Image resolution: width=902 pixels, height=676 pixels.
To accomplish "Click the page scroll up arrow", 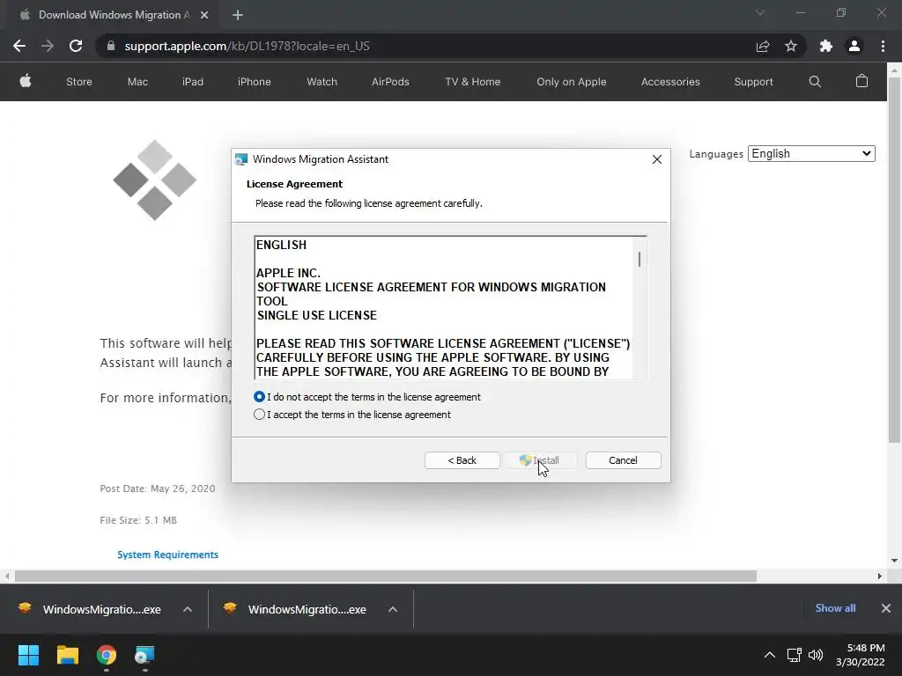I will coord(894,70).
